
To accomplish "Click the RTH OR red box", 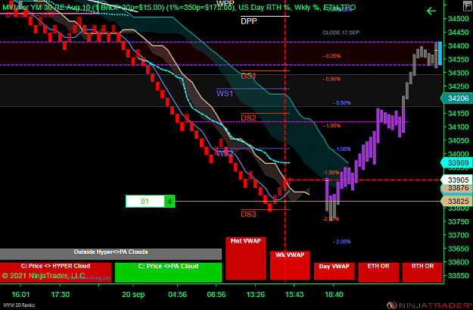I will 422,272.
